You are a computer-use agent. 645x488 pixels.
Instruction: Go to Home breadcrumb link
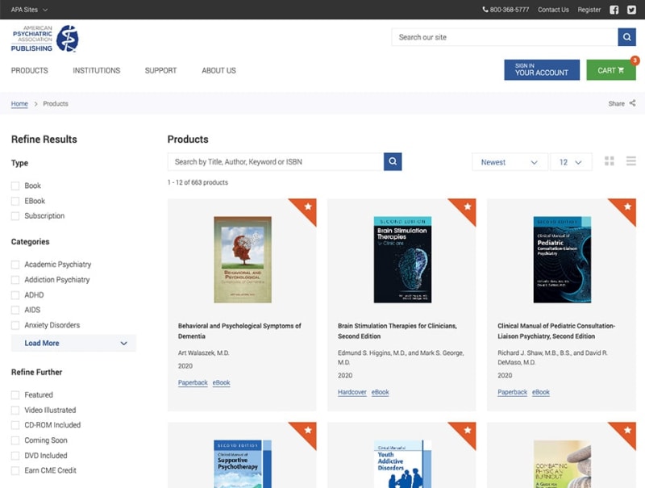point(19,104)
